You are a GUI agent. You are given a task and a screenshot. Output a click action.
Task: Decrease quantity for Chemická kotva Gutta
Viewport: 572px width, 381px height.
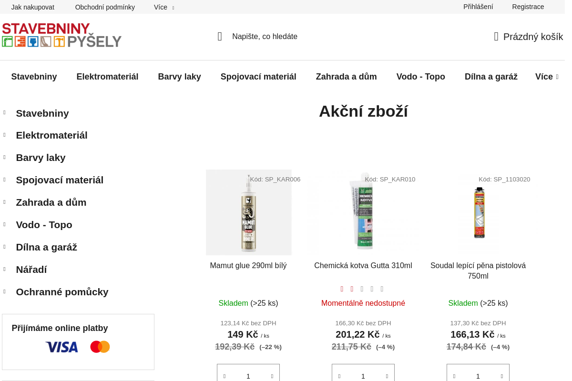point(339,376)
